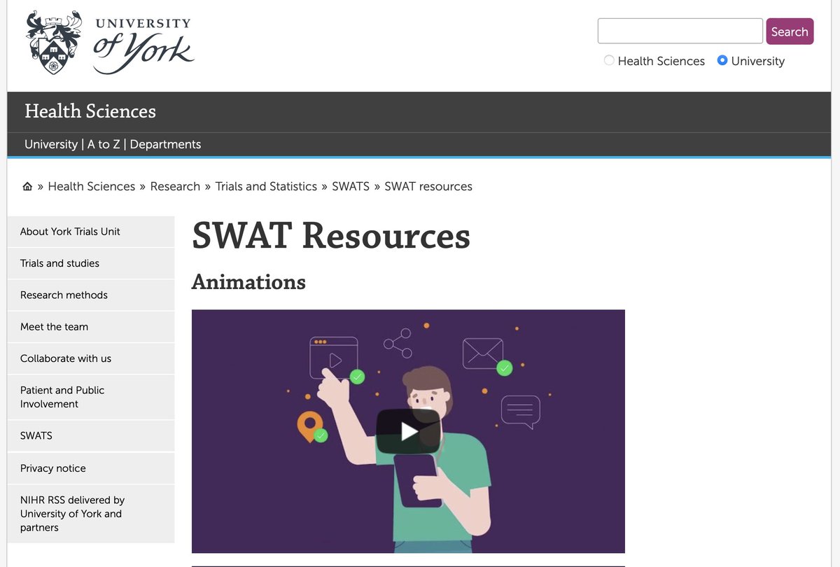Viewport: 840px width, 567px height.
Task: Click the home icon in the breadcrumb
Action: 27,185
